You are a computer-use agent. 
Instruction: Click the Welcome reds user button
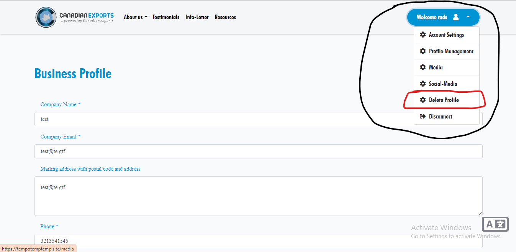pyautogui.click(x=443, y=17)
